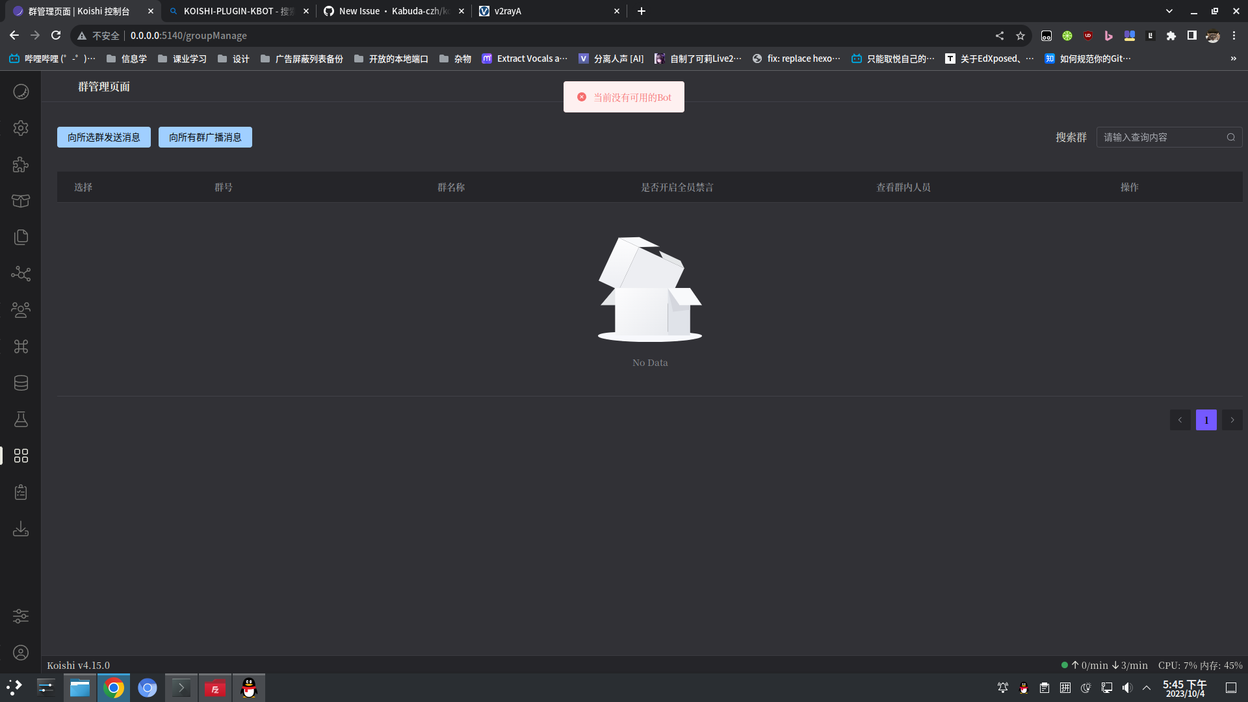Open the database panel icon

click(x=21, y=383)
